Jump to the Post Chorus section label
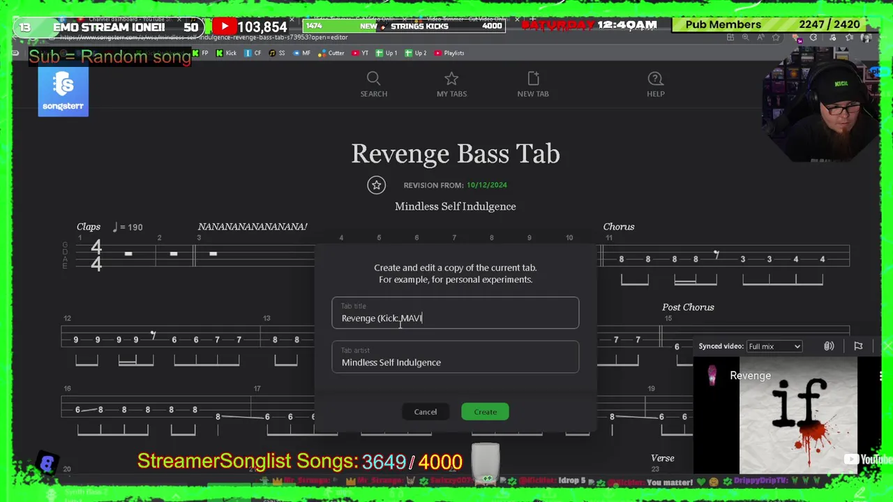The height and width of the screenshot is (502, 893). tap(688, 307)
